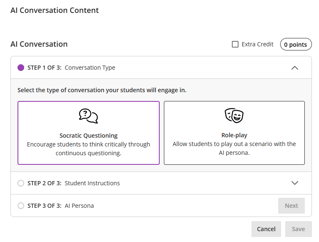Click the Socratic Questioning title text
This screenshot has width=319, height=242.
pyautogui.click(x=88, y=136)
